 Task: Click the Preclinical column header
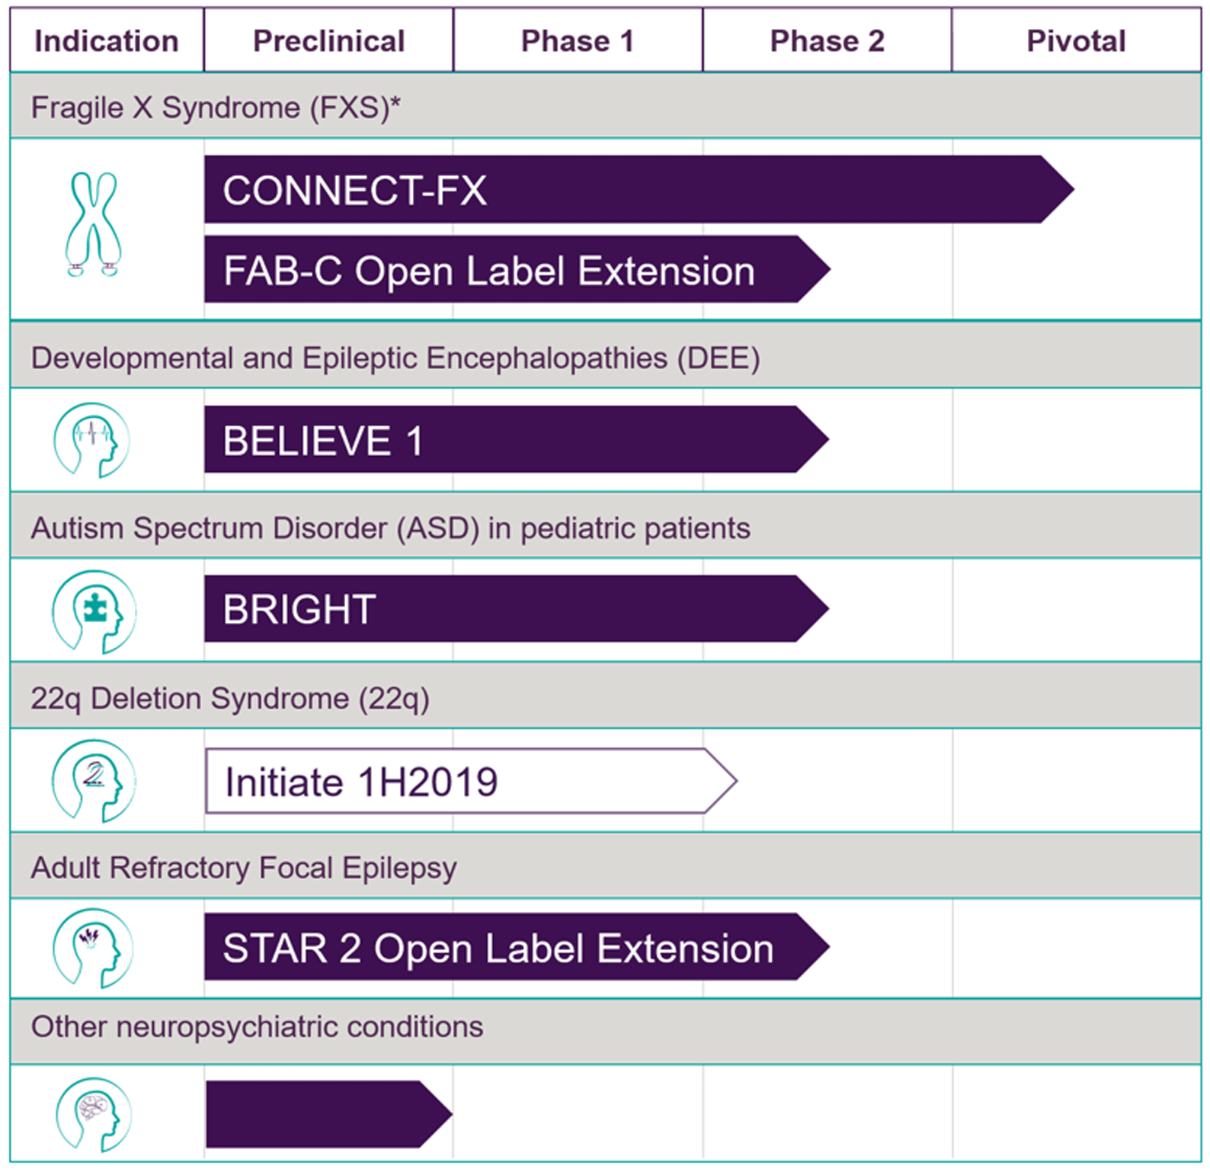[328, 40]
